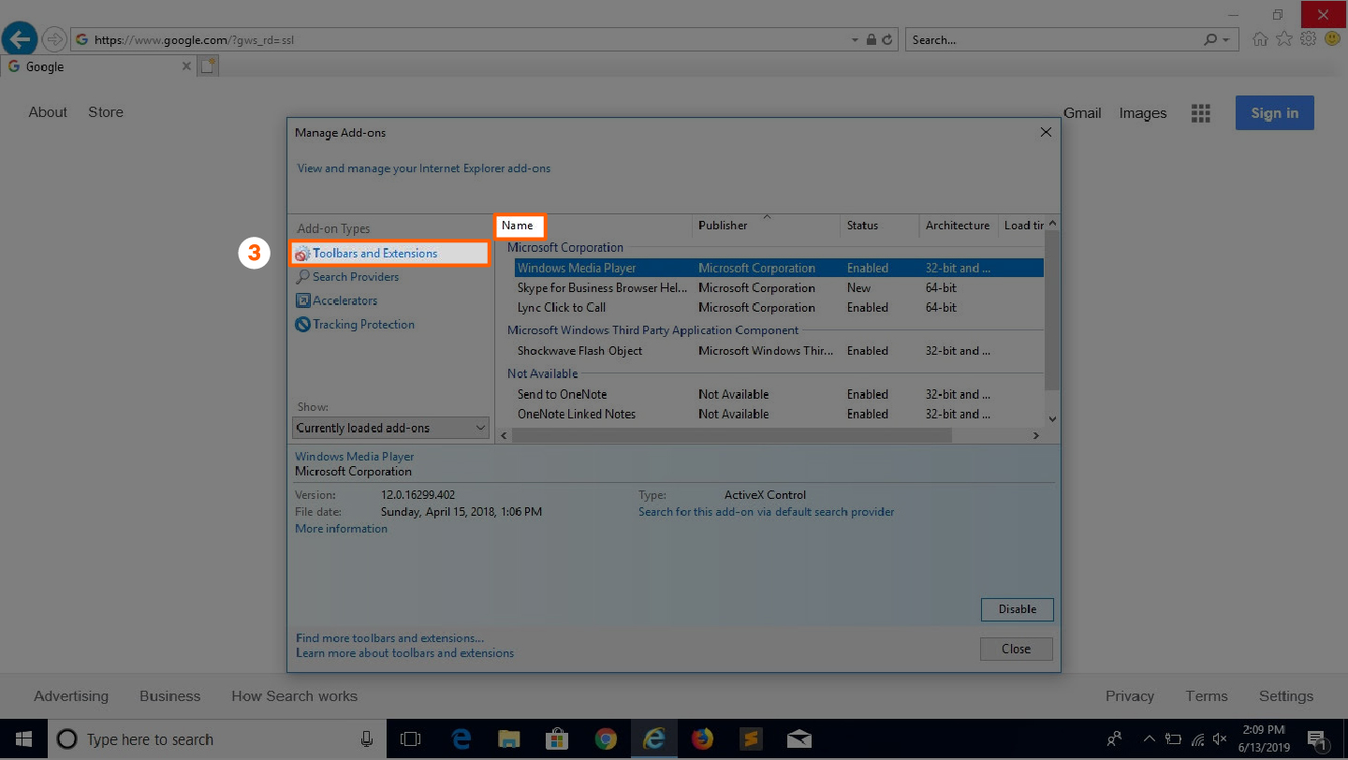Click the browser forward arrow button

point(54,39)
